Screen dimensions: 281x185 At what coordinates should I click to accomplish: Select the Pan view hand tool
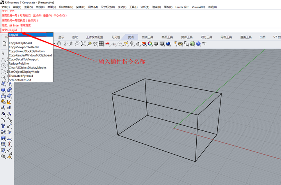tap(59, 44)
